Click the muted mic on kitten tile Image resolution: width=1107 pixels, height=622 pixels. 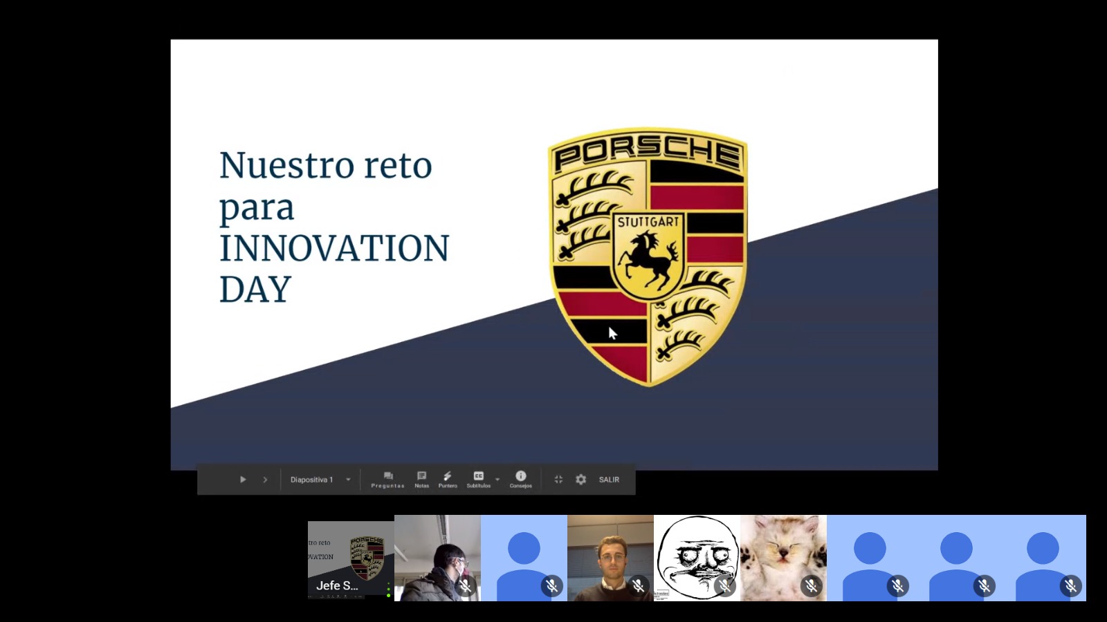[x=811, y=586]
